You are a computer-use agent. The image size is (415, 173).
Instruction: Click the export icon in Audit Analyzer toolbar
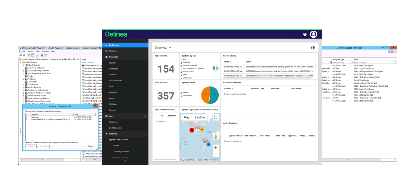tap(37, 55)
